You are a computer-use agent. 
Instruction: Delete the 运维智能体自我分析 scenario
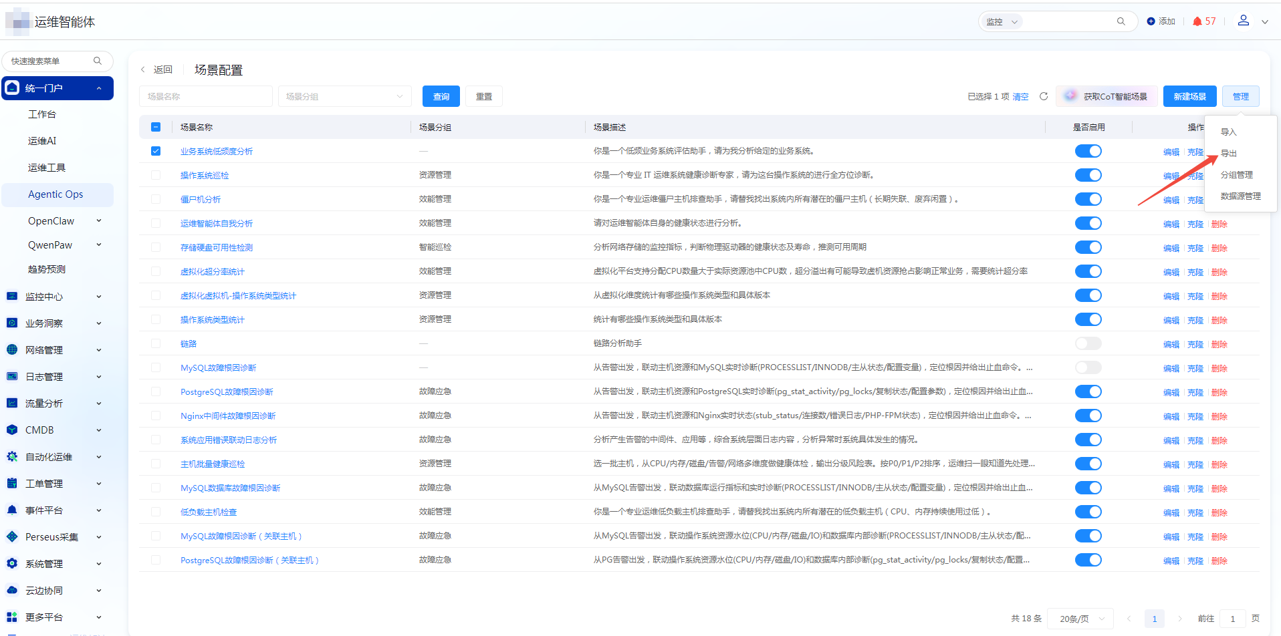pos(1219,224)
